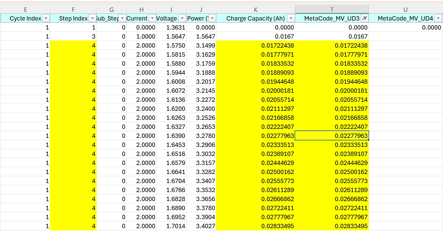The height and width of the screenshot is (231, 443).
Task: Click the Cycle Index header cell text
Action: tap(25, 18)
